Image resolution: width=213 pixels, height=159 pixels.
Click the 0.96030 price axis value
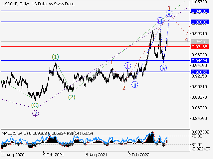tap(199, 55)
